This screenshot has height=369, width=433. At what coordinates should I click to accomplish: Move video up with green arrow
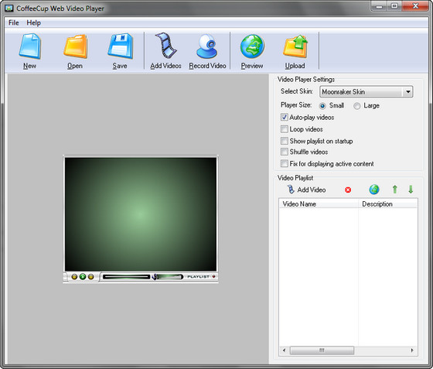[x=395, y=190]
